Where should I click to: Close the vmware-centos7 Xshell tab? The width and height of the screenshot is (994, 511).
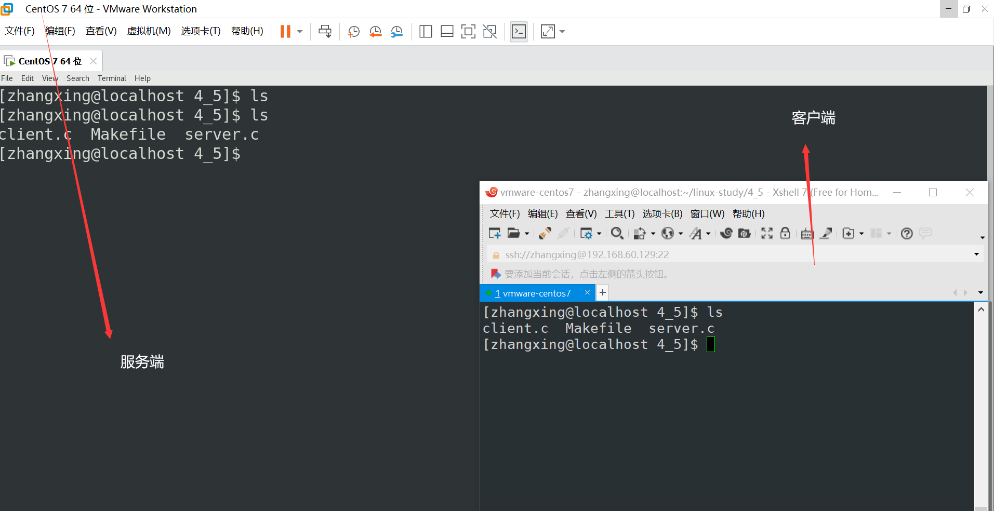(587, 293)
